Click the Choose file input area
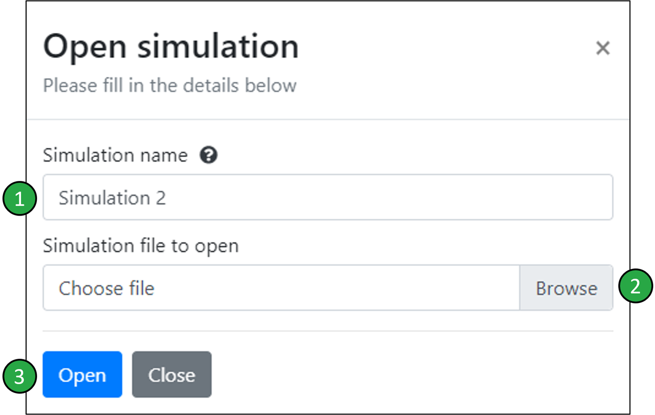 pos(281,288)
